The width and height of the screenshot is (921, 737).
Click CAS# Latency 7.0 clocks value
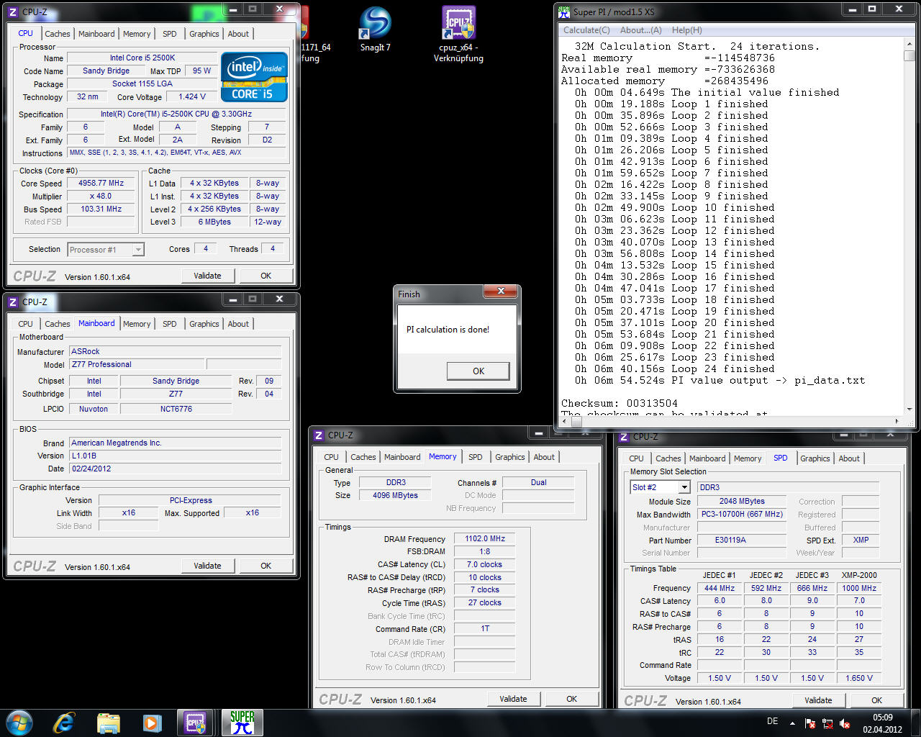point(485,564)
